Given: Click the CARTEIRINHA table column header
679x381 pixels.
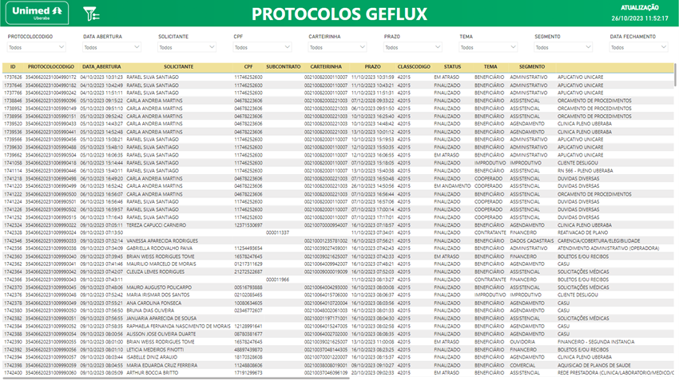Looking at the screenshot, I should [x=326, y=66].
